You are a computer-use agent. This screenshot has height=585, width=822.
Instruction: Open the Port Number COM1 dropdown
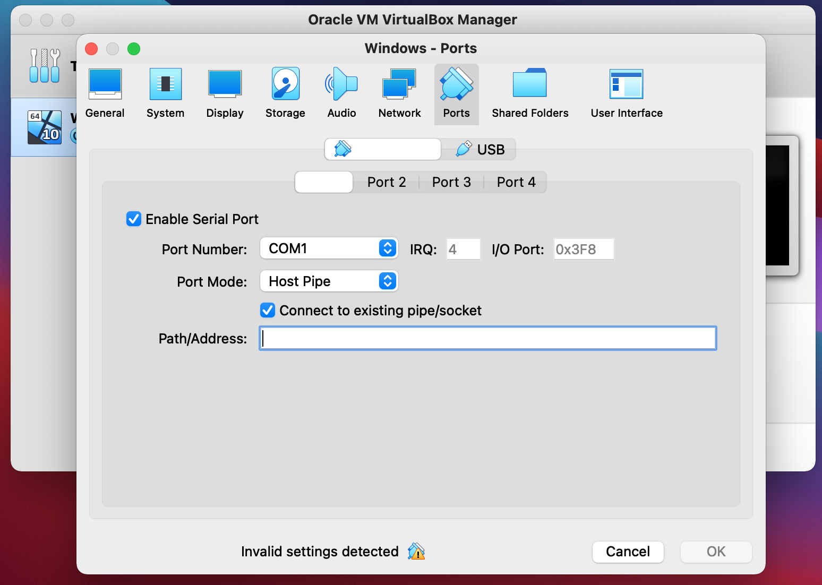coord(329,248)
